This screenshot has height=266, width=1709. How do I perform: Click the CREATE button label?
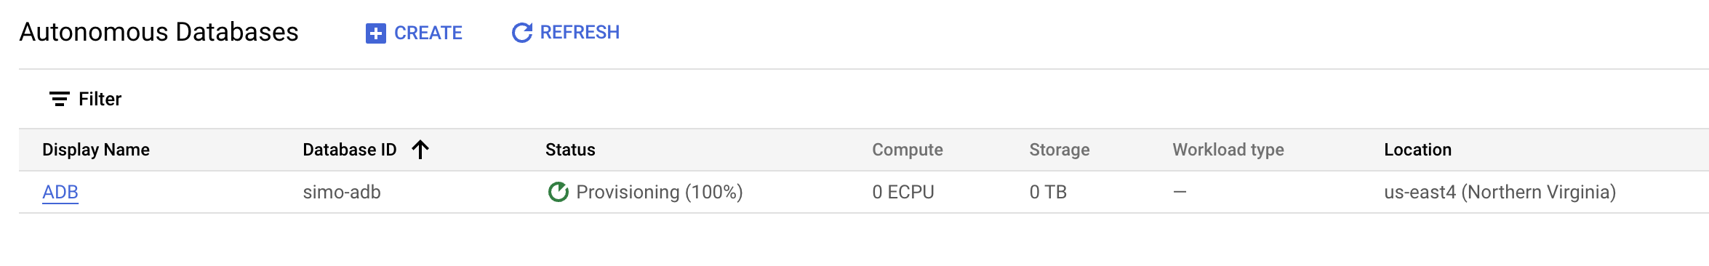[x=428, y=33]
